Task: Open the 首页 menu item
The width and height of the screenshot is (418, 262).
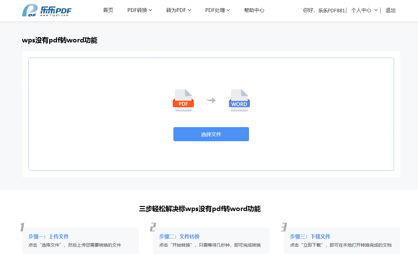Action: [x=108, y=10]
